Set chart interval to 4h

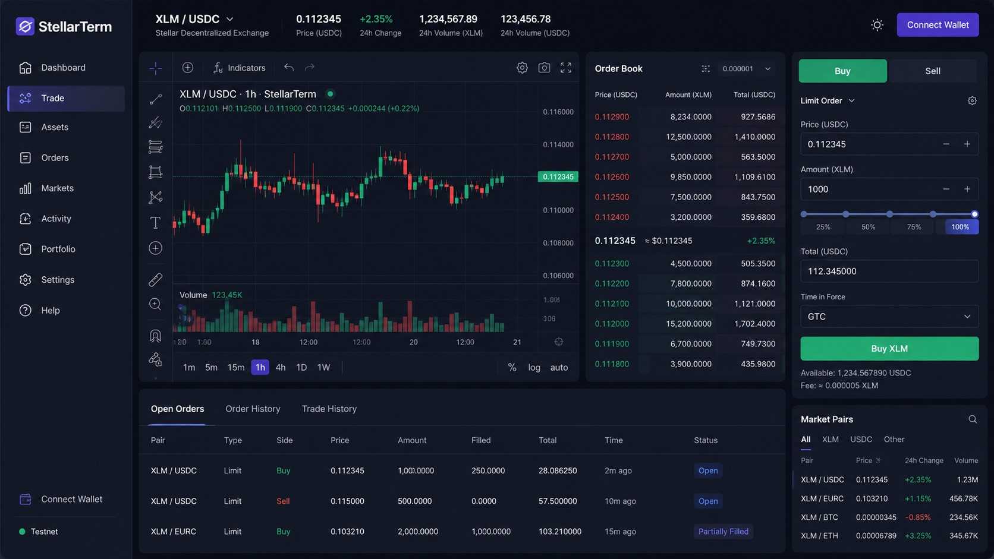click(281, 368)
